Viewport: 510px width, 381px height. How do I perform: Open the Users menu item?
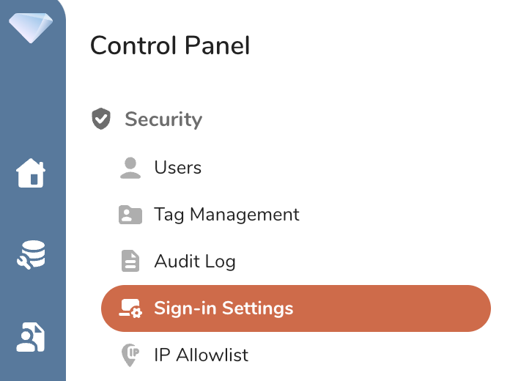[x=177, y=168]
